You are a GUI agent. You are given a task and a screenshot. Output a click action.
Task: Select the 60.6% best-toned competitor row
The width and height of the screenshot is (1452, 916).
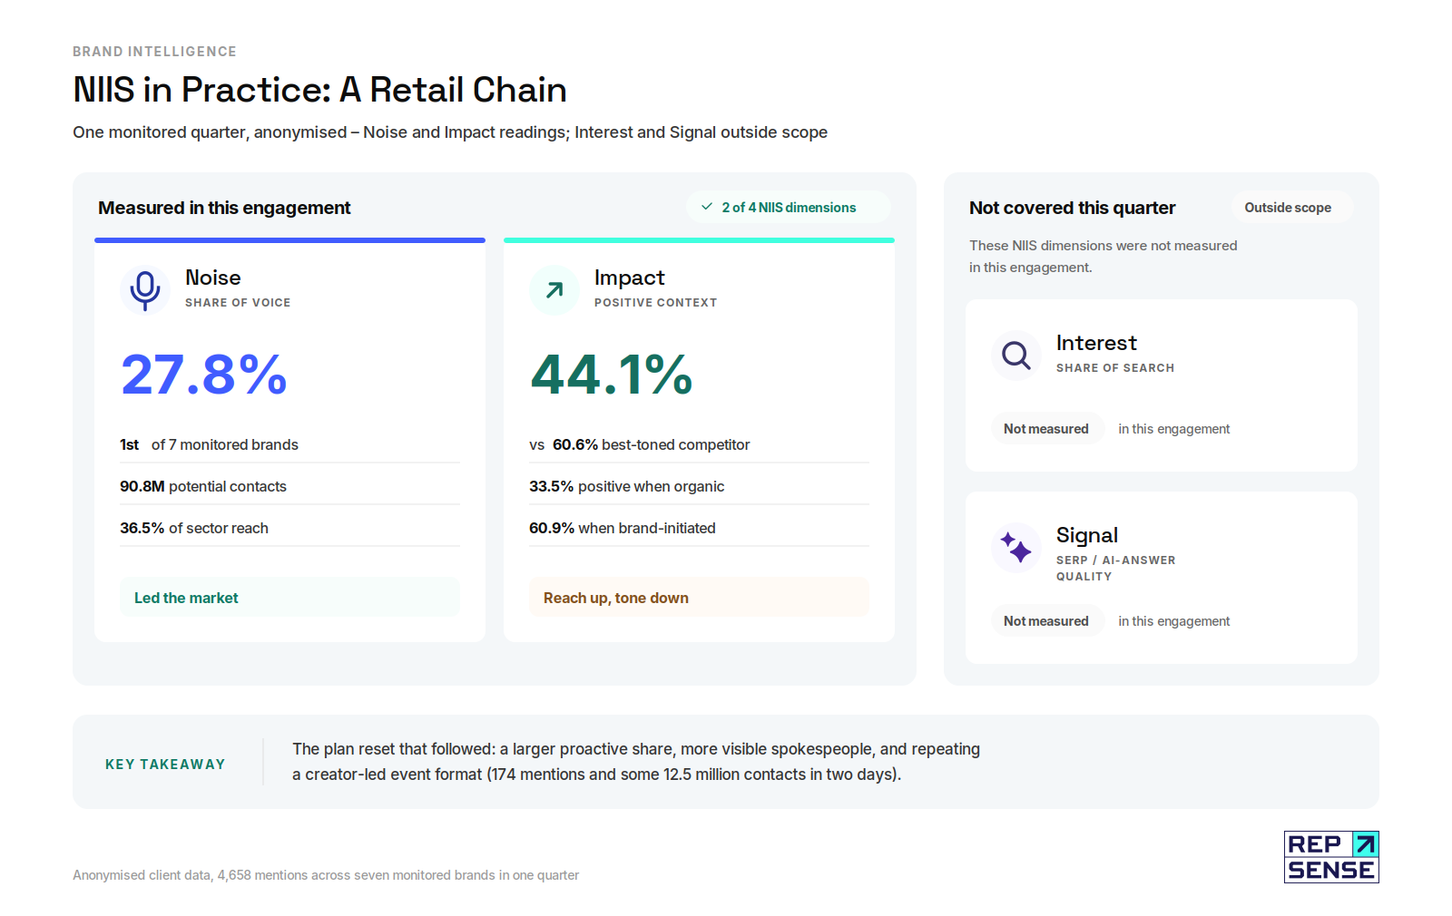[x=699, y=444]
